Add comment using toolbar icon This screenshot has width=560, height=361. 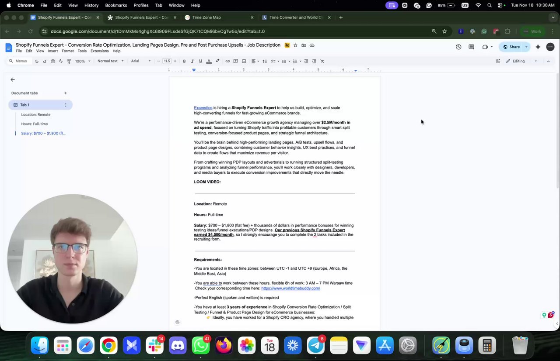click(235, 61)
